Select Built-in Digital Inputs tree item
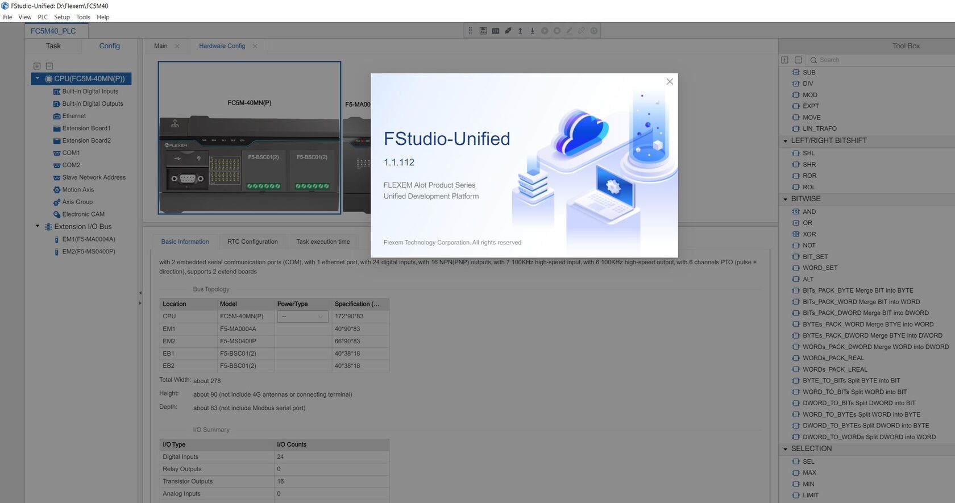 tap(90, 92)
